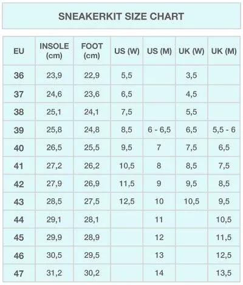Select the US (W) column header
This screenshot has height=285, width=243.
127,51
